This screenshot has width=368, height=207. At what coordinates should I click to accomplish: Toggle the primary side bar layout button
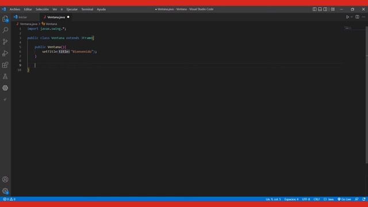pos(315,9)
